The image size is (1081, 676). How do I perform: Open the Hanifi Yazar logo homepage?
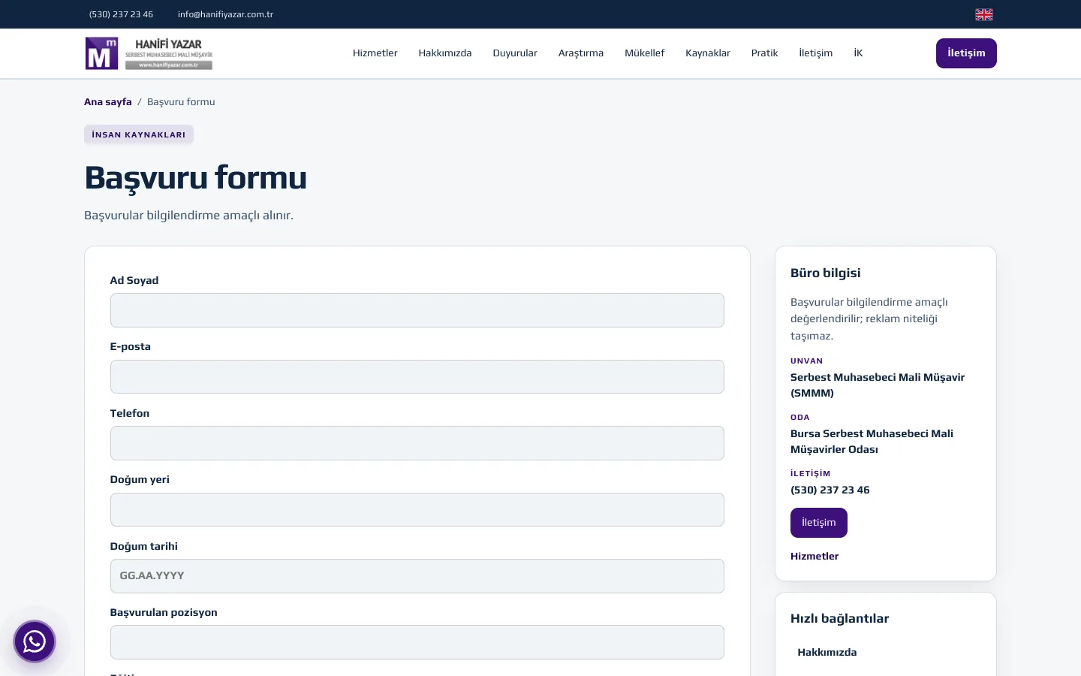click(149, 53)
